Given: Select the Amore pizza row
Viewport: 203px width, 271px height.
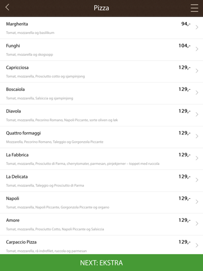Looking at the screenshot, I should (101, 224).
